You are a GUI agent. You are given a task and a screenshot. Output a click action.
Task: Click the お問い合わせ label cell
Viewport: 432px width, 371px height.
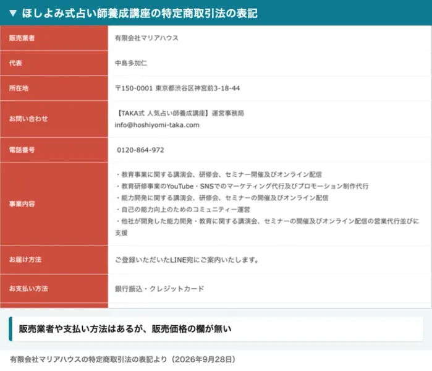54,119
